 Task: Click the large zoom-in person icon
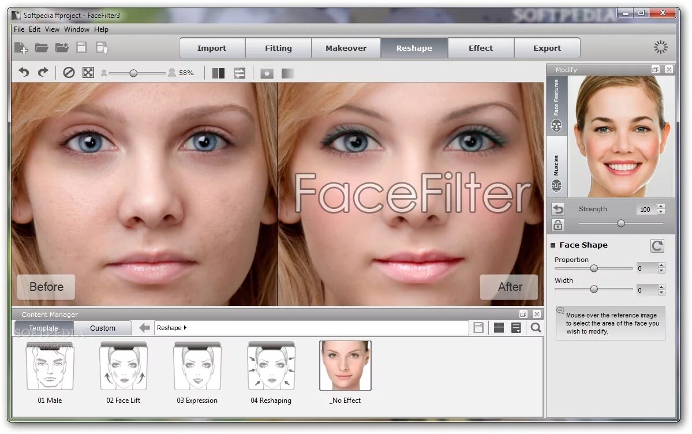click(x=171, y=72)
